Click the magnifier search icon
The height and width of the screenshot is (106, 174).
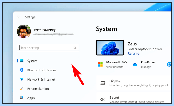coord(75,48)
